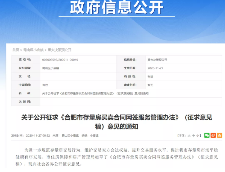Click the 名称 row notice title text

pyautogui.click(x=95, y=93)
